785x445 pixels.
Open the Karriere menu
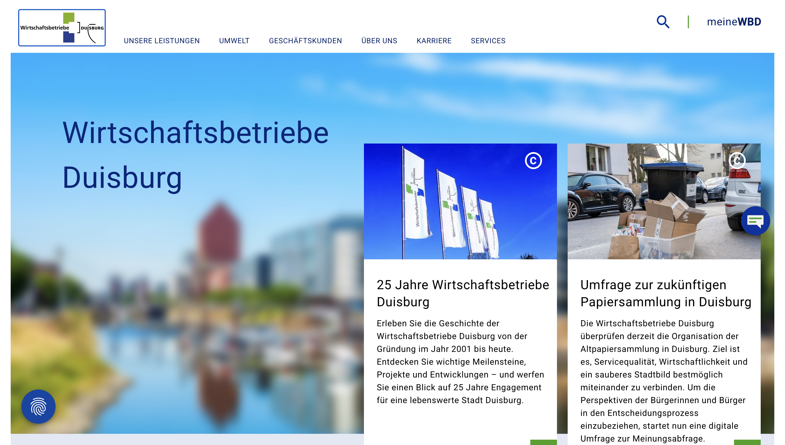pos(434,41)
